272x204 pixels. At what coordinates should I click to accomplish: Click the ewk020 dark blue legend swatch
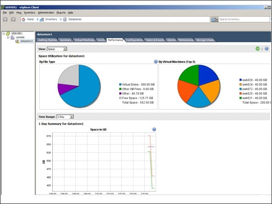click(241, 80)
